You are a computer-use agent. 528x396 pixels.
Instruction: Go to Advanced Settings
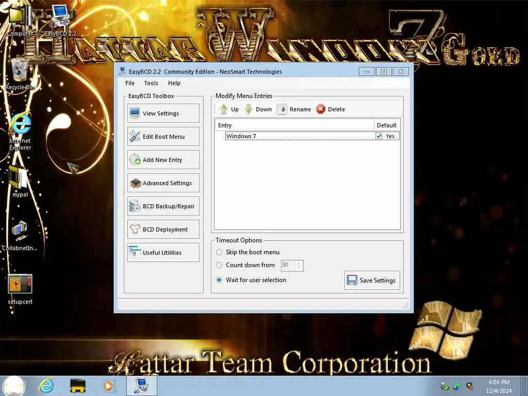pyautogui.click(x=163, y=183)
